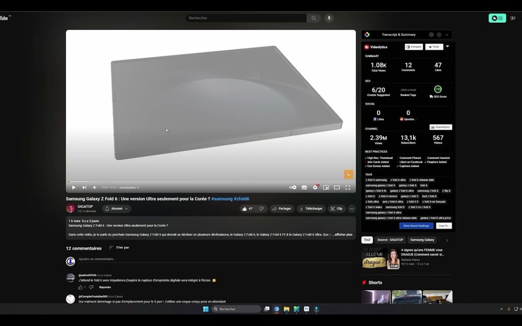Open File Explorer from the taskbar
Viewport: 522px width, 326px height.
(x=286, y=309)
